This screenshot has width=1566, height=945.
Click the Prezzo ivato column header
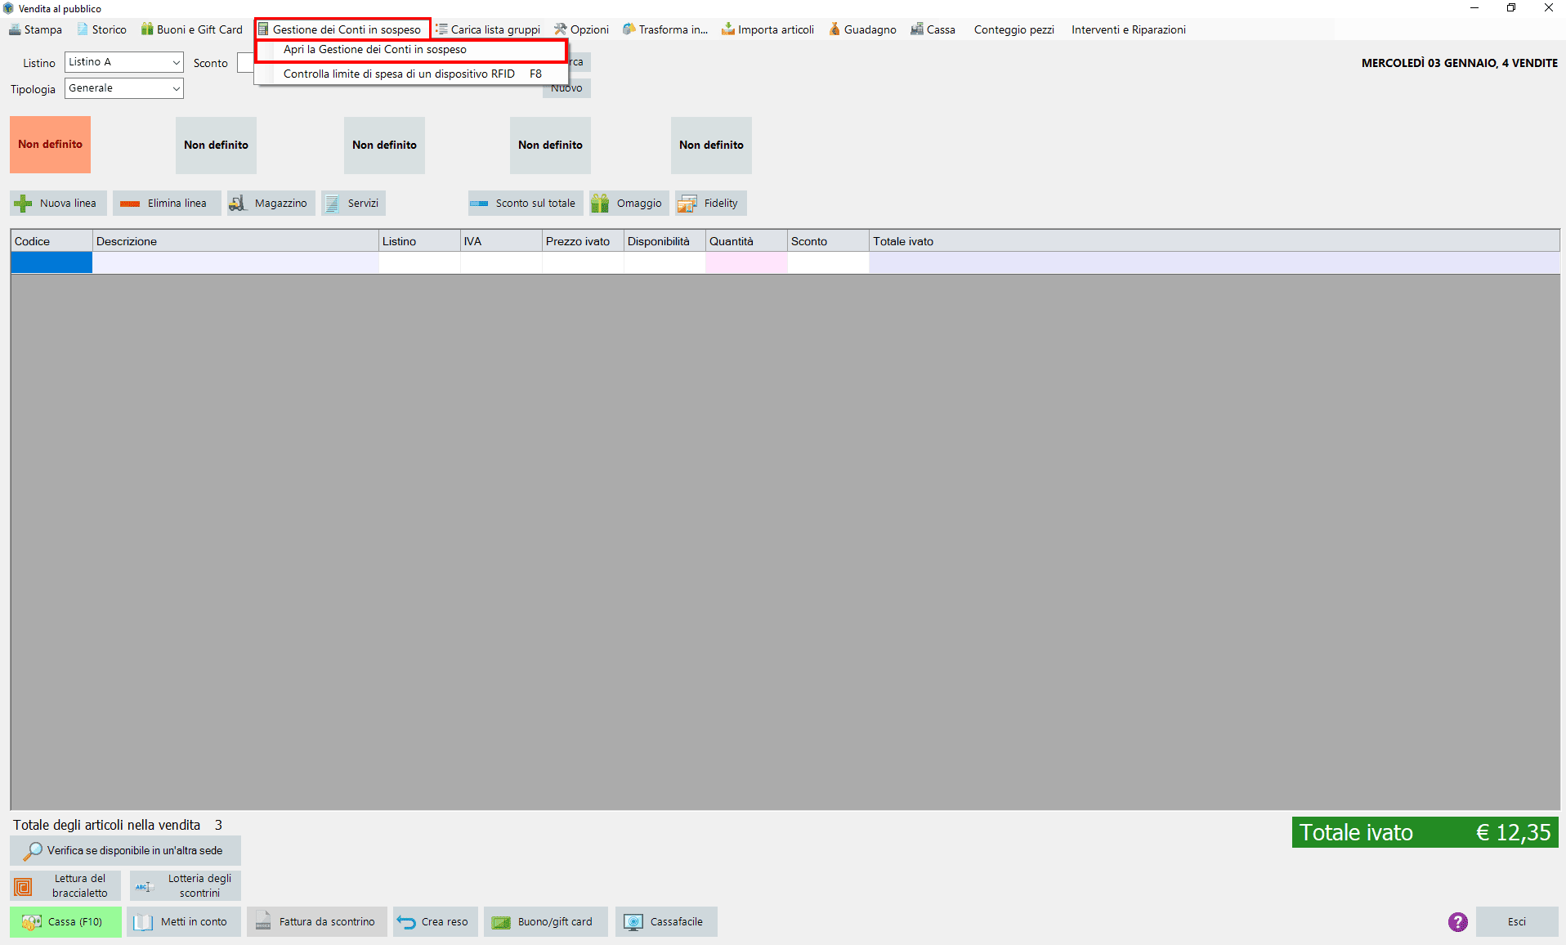pyautogui.click(x=583, y=241)
